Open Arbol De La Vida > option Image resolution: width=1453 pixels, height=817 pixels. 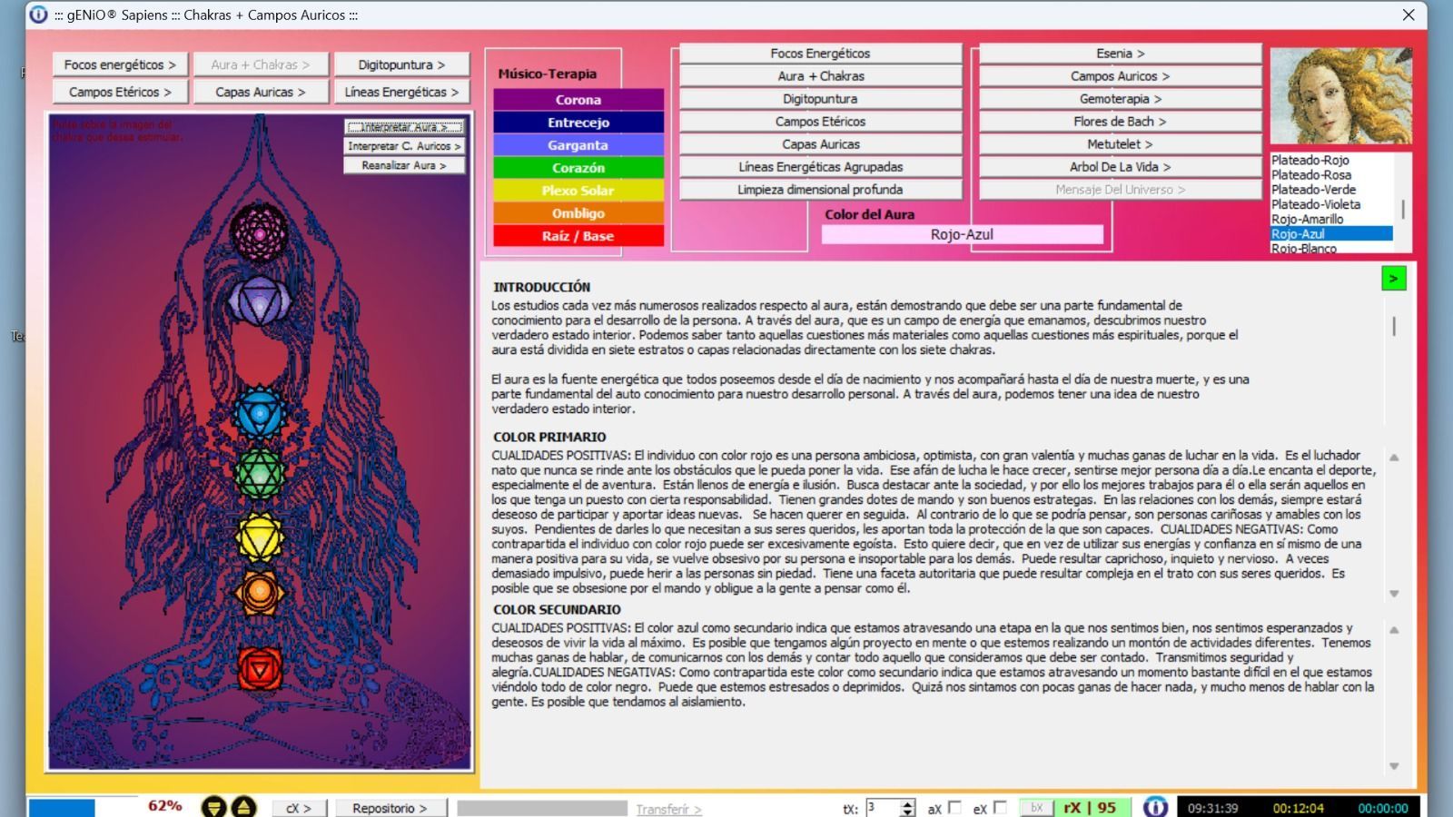1120,167
